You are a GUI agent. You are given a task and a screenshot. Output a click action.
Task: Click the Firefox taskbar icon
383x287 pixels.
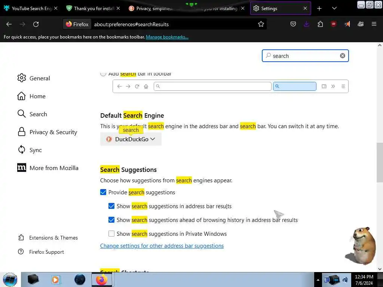pyautogui.click(x=102, y=280)
